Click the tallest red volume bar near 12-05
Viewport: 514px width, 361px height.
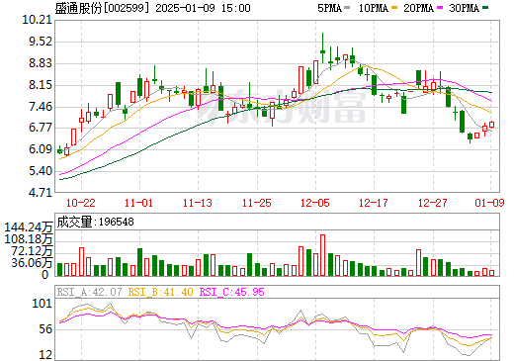(x=323, y=255)
